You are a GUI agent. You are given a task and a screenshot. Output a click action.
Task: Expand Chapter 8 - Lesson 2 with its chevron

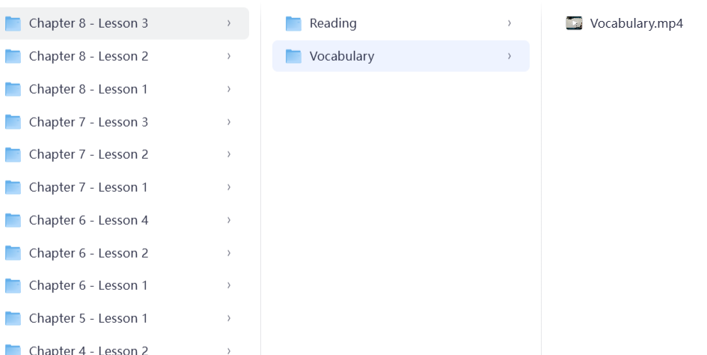[229, 56]
